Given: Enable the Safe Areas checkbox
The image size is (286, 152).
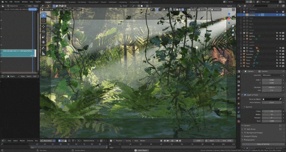Looking at the screenshot, I should (245, 129).
